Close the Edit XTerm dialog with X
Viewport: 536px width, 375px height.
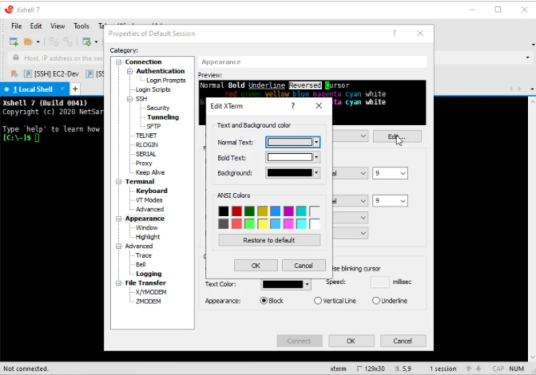pos(318,106)
